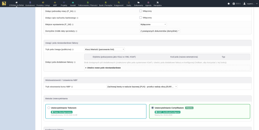Viewport: 259px width, 130px height.
Task: Click the KSEF_CertificateConfigured status badge
Action: [168, 112]
